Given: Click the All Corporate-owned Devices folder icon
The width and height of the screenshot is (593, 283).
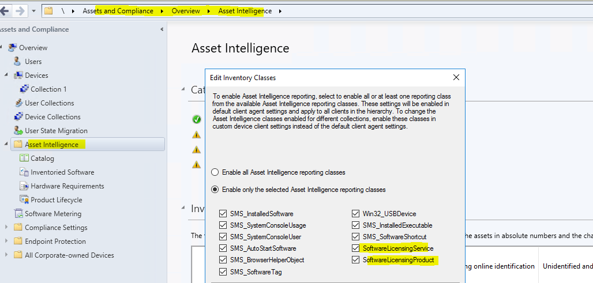Looking at the screenshot, I should pyautogui.click(x=18, y=255).
